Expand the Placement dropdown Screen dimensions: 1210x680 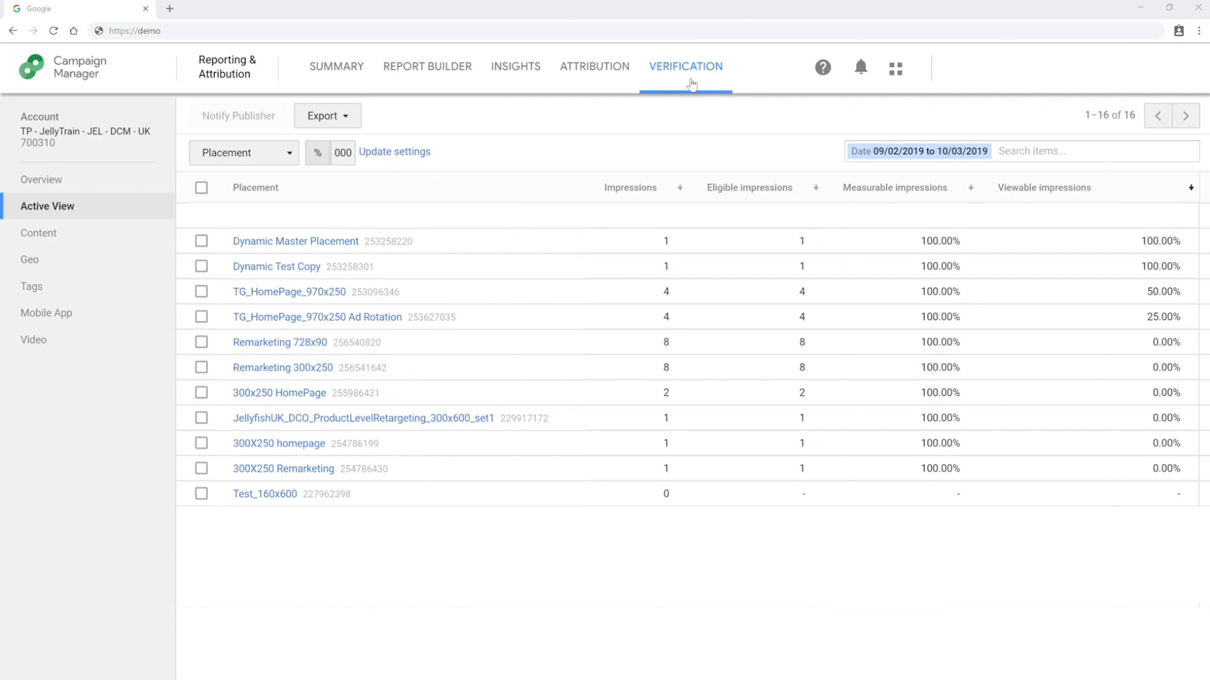click(244, 152)
